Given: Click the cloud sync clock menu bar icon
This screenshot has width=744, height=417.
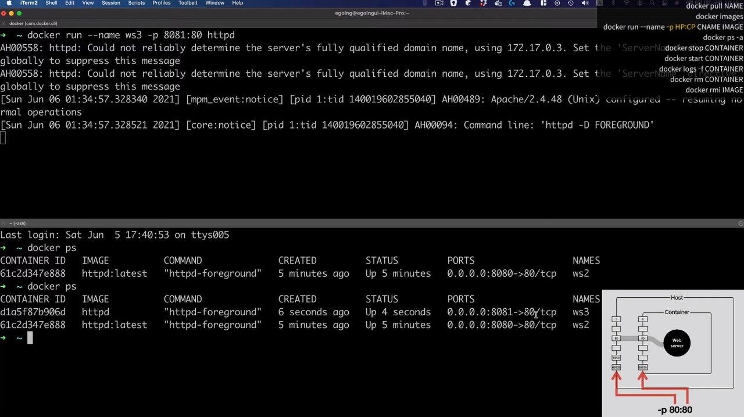Looking at the screenshot, I should click(x=498, y=3).
